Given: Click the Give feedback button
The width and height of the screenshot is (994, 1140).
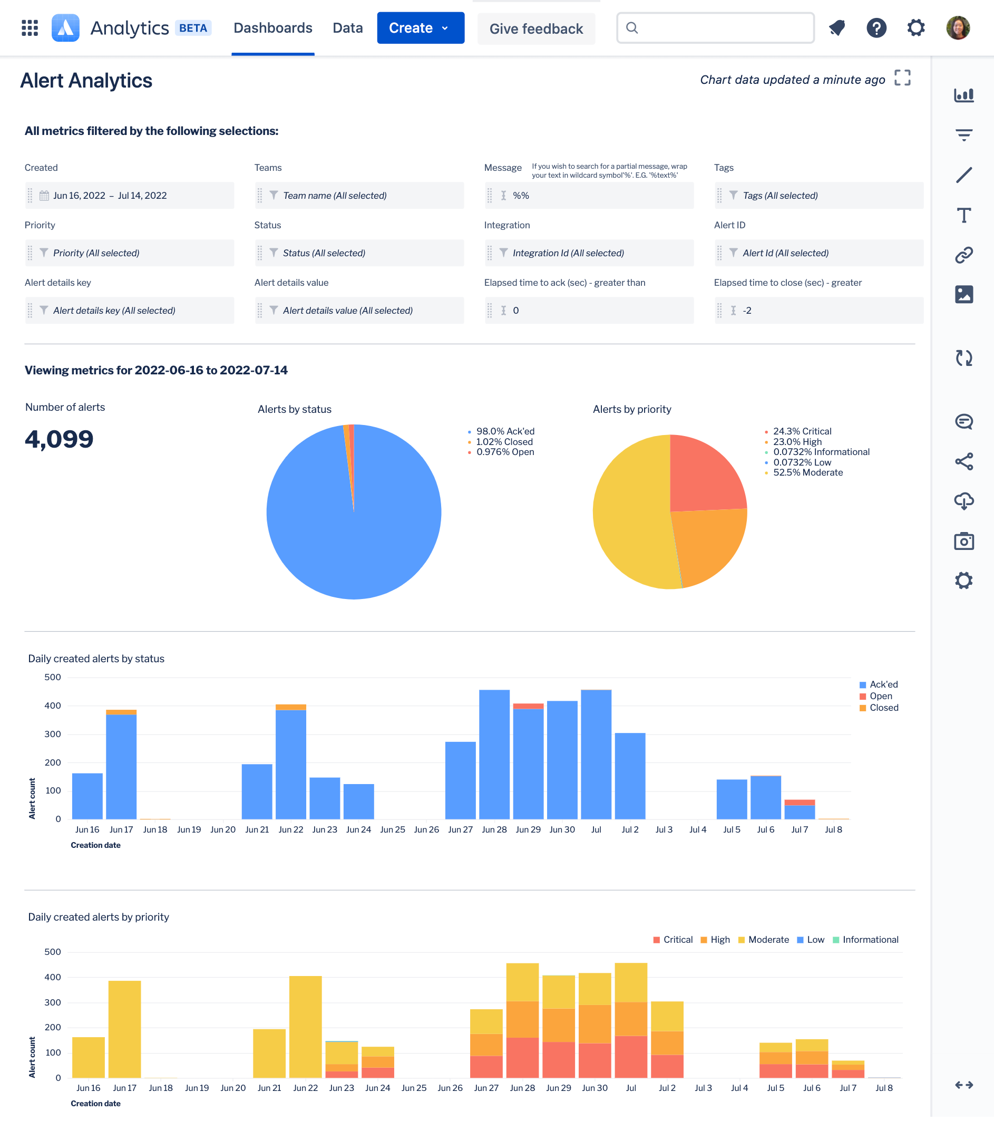Looking at the screenshot, I should pyautogui.click(x=536, y=29).
